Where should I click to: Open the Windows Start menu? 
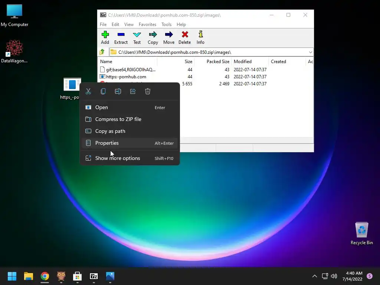(x=12, y=276)
